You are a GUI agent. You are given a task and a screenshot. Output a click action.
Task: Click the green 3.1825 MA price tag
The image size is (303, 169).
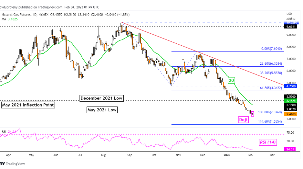[x=290, y=101]
